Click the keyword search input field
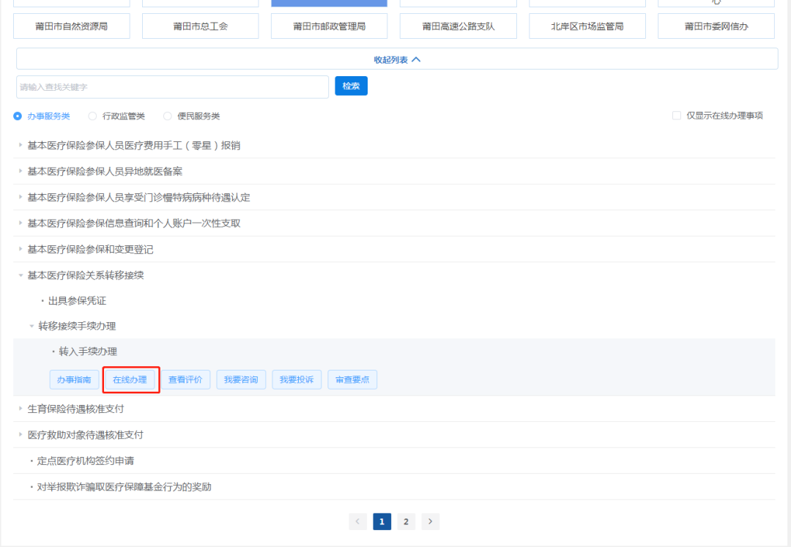This screenshot has height=547, width=791. click(172, 86)
